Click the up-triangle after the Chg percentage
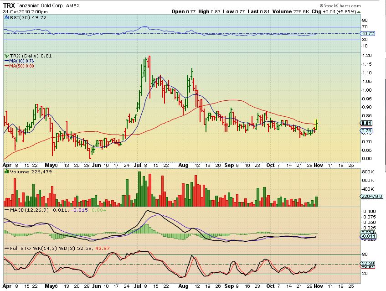 point(359,12)
